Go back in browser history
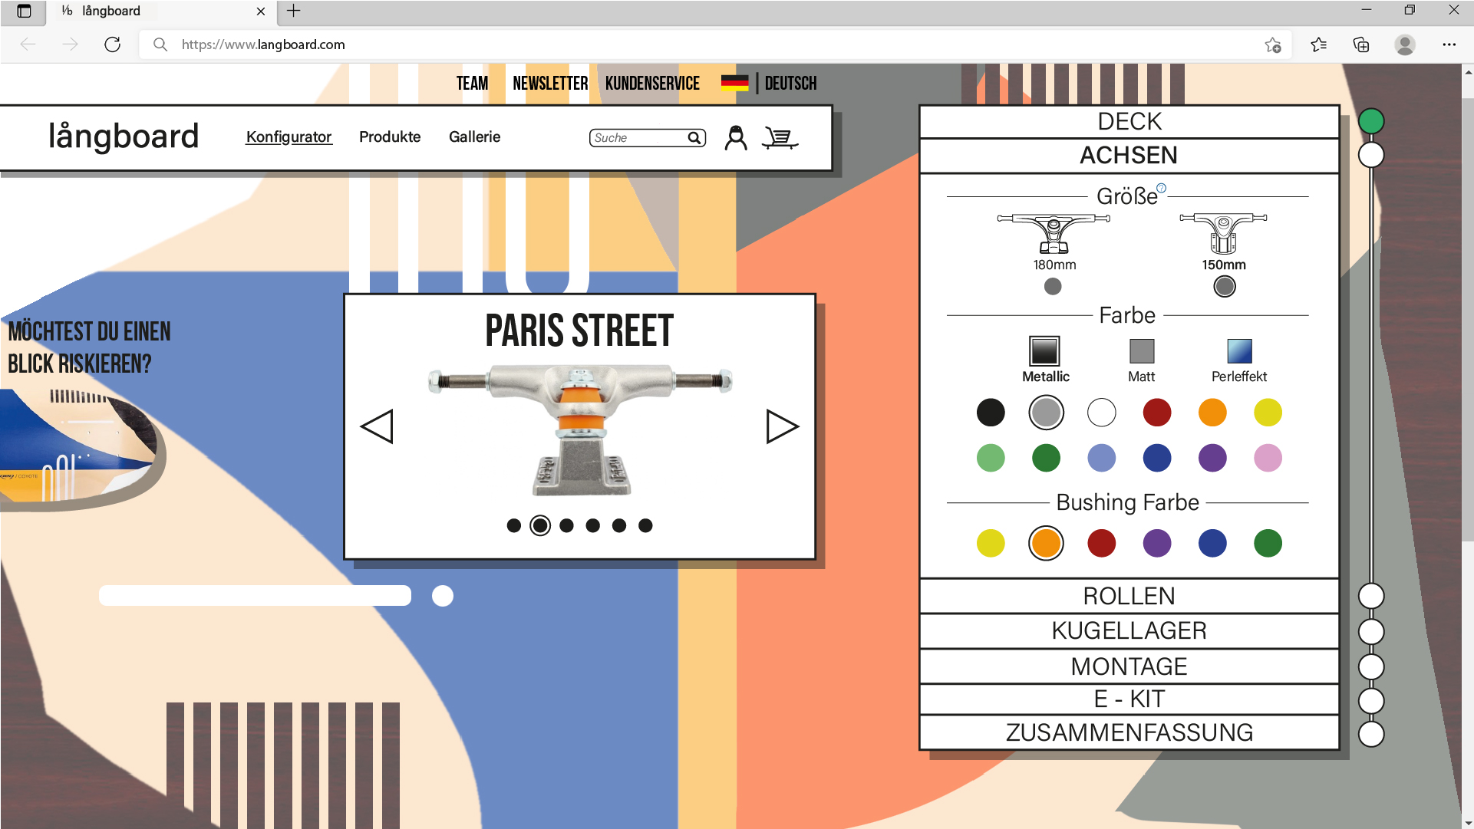The height and width of the screenshot is (829, 1474). click(x=28, y=44)
